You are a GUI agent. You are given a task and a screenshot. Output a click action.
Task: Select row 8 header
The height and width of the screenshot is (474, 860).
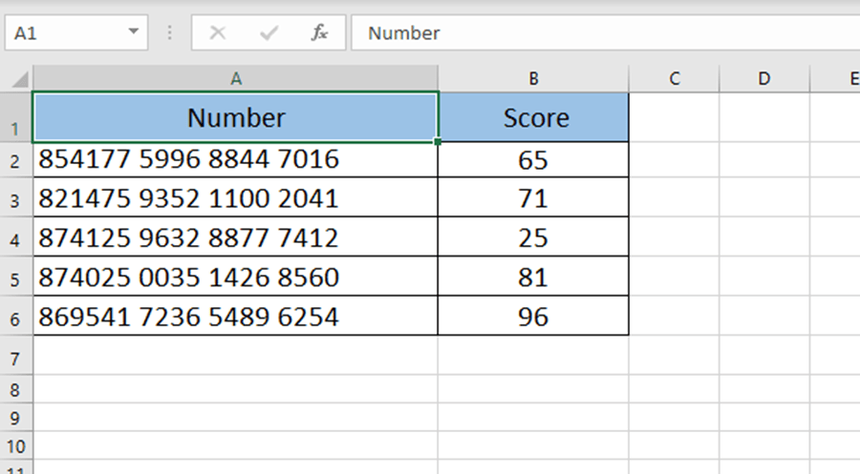click(x=16, y=389)
